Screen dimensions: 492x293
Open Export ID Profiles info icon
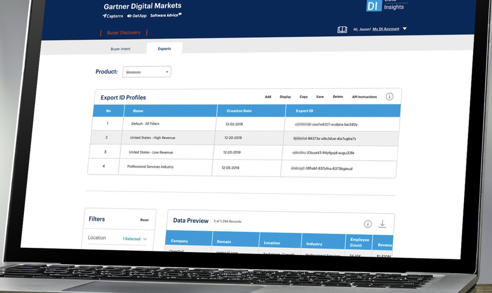click(389, 97)
